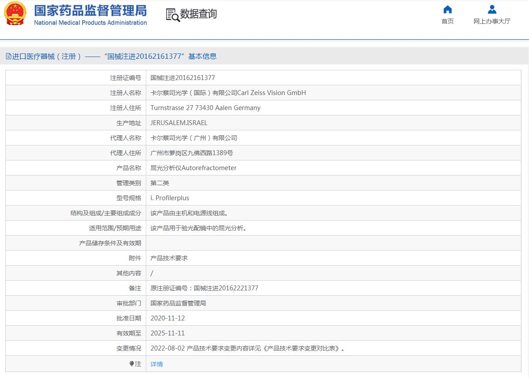The height and width of the screenshot is (377, 529).
Task: Click the 注册人名称 row label
Action: (126, 93)
